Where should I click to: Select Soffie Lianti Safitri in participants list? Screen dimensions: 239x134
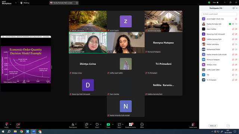point(219,70)
